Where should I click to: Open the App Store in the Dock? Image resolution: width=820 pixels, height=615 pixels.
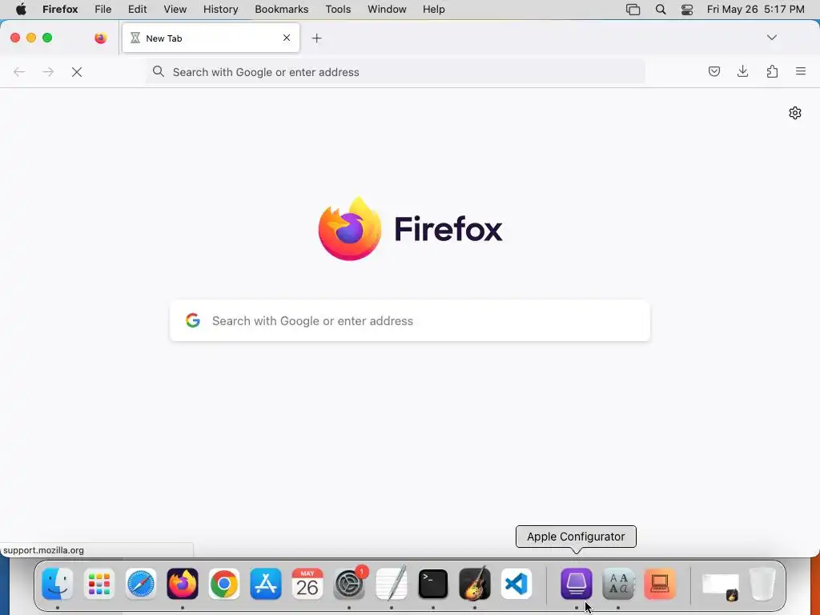266,584
